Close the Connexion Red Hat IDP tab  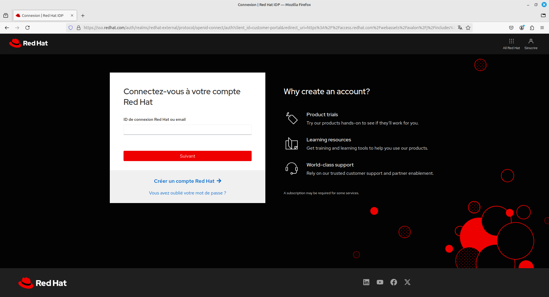[72, 16]
